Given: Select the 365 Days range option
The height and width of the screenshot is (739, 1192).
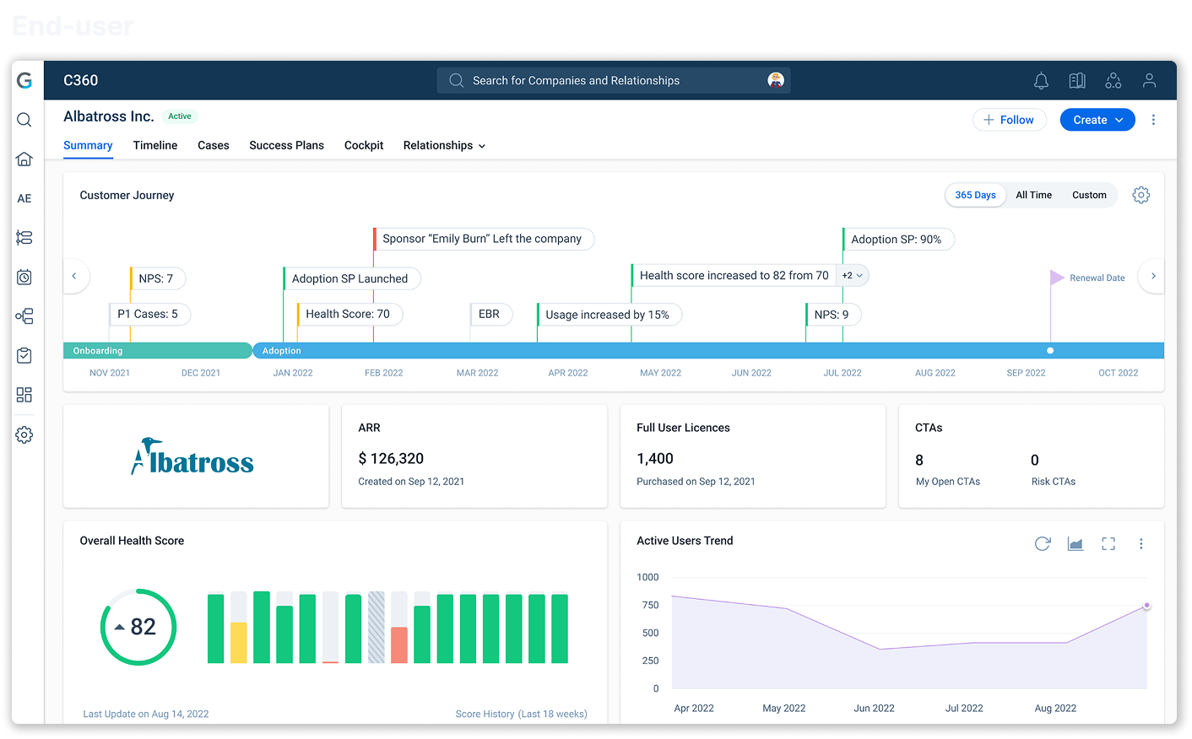Looking at the screenshot, I should click(975, 195).
